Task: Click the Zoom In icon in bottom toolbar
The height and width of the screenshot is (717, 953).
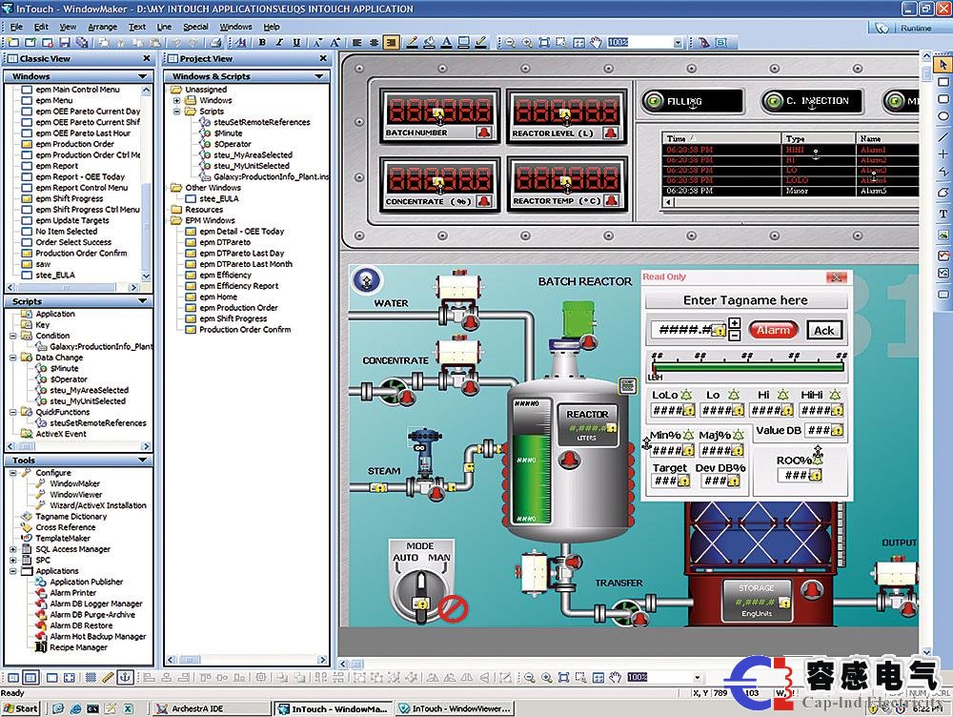Action: coord(546,678)
